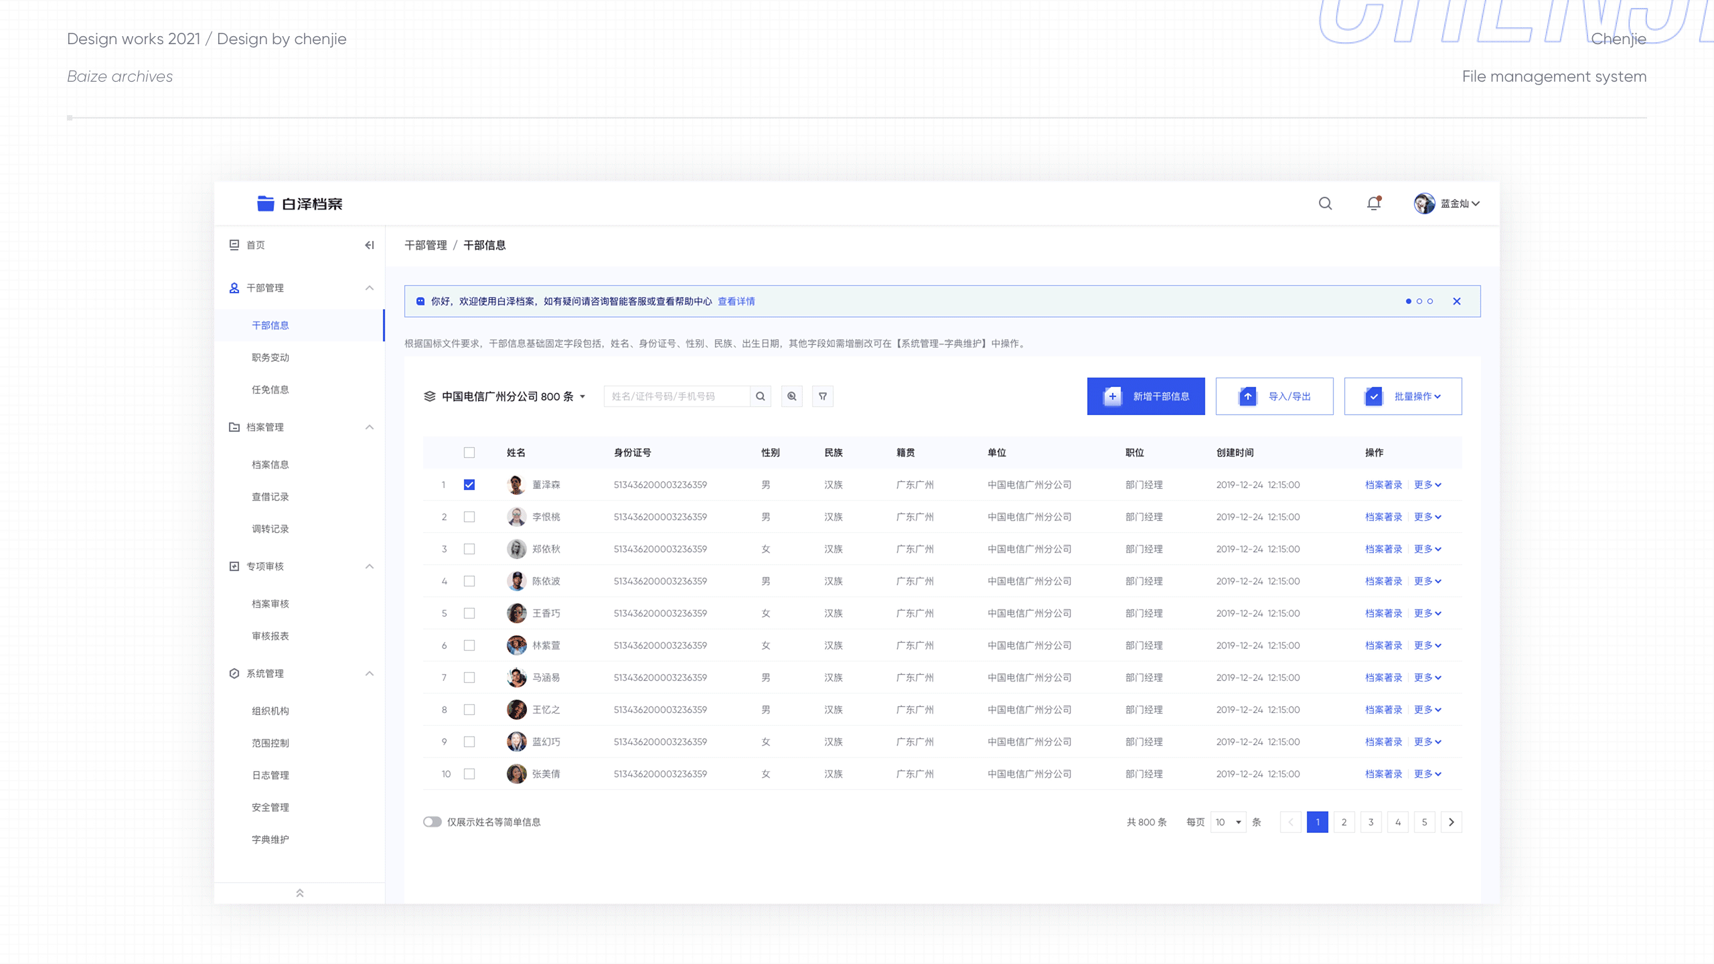Click the second dot in the banner carousel indicator
The image size is (1714, 964).
[x=1419, y=301]
